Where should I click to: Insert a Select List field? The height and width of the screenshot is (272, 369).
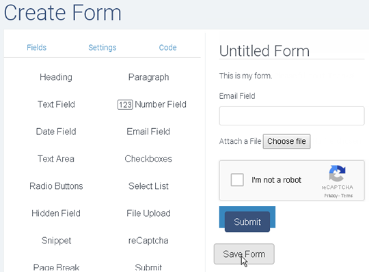pos(148,186)
